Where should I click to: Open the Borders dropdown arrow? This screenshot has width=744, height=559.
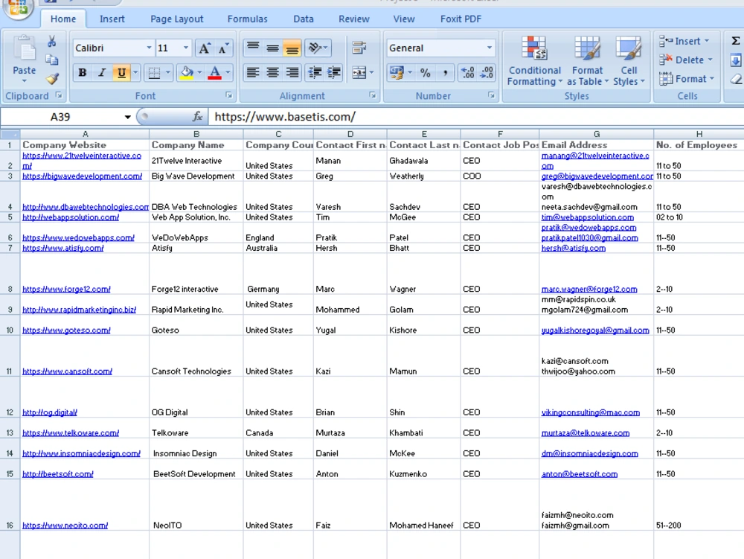168,73
